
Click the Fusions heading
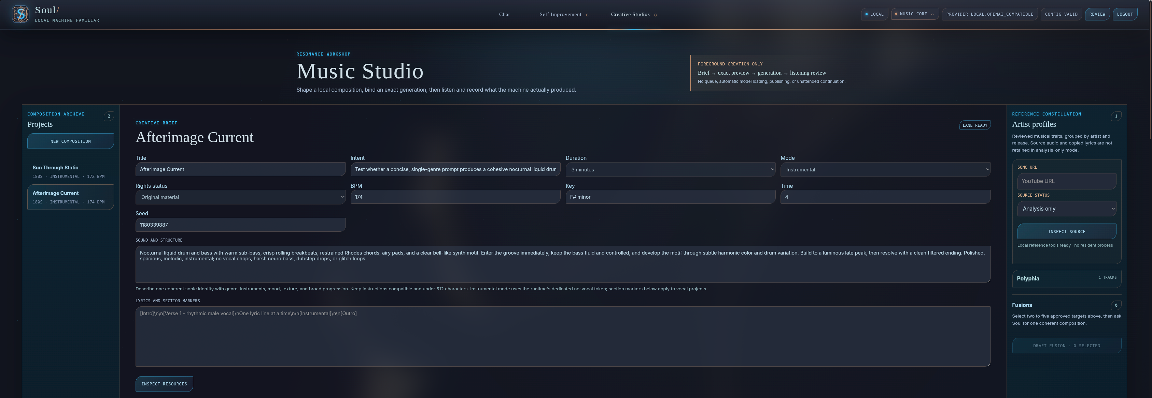click(x=1022, y=305)
